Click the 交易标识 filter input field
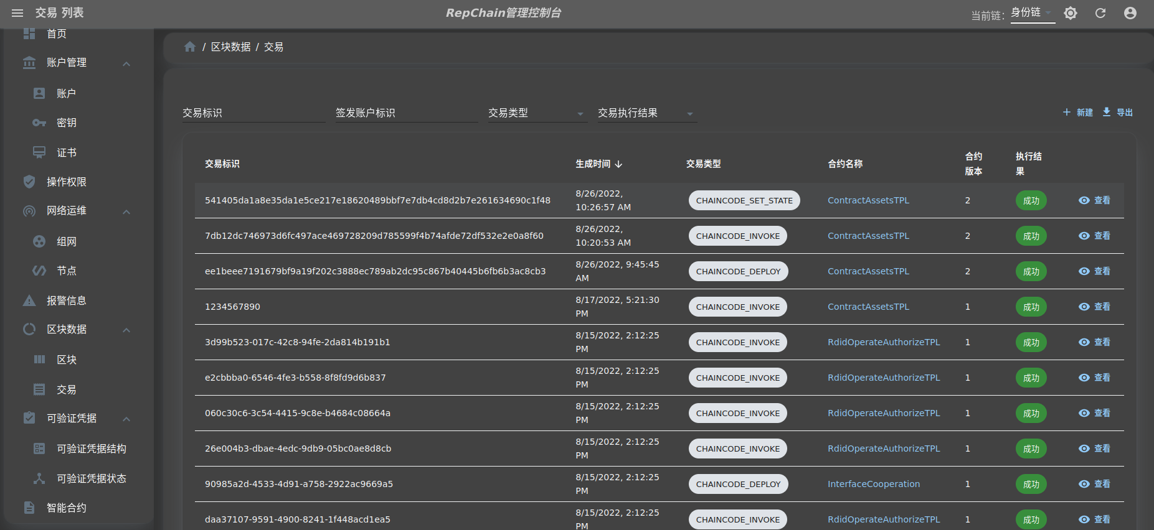 pyautogui.click(x=254, y=113)
